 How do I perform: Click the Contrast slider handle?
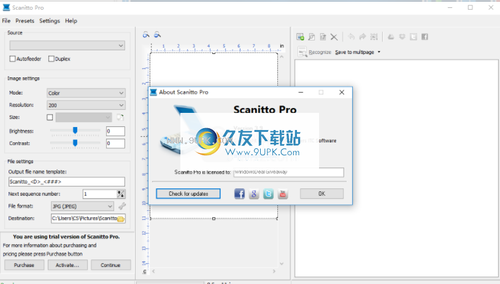point(75,142)
